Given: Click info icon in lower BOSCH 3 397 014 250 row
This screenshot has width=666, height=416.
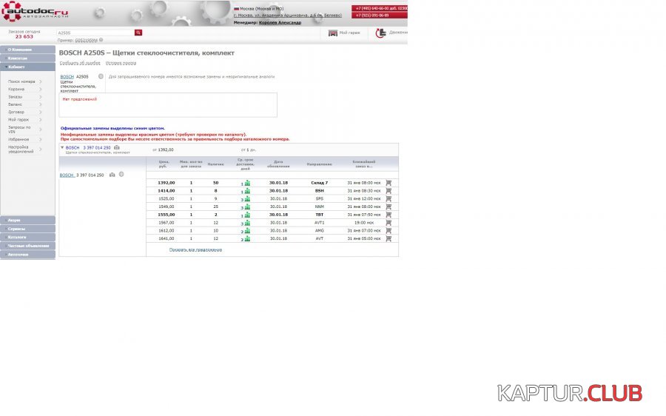Looking at the screenshot, I should click(x=121, y=174).
